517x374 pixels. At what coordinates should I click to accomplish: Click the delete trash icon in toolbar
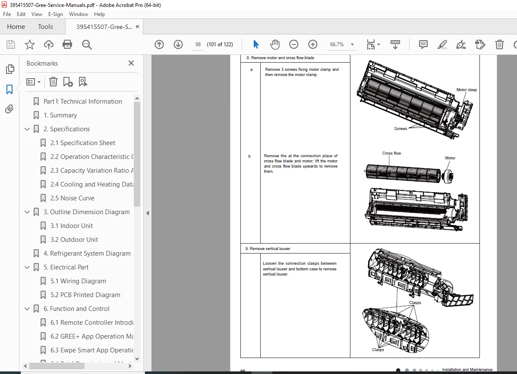pos(499,44)
